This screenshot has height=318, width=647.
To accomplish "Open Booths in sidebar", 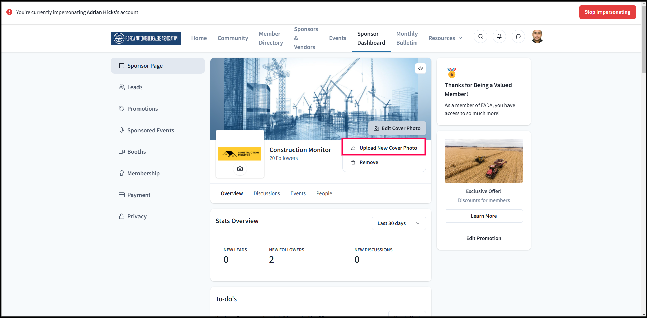I will [x=158, y=152].
